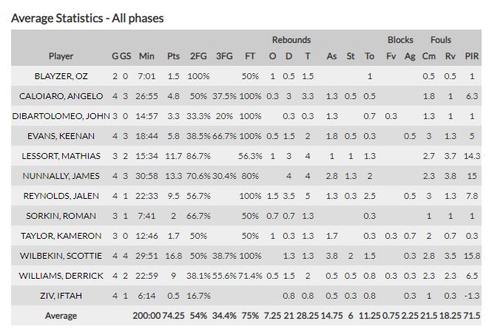Open CALOIARO, ANGELO player link
489x332 pixels.
click(x=61, y=96)
